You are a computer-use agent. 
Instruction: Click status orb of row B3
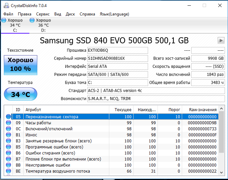[x=8, y=141]
